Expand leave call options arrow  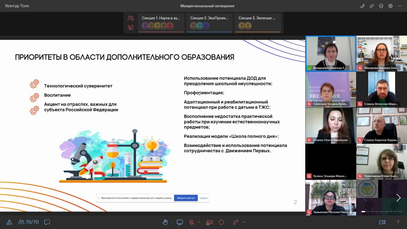pos(244,222)
